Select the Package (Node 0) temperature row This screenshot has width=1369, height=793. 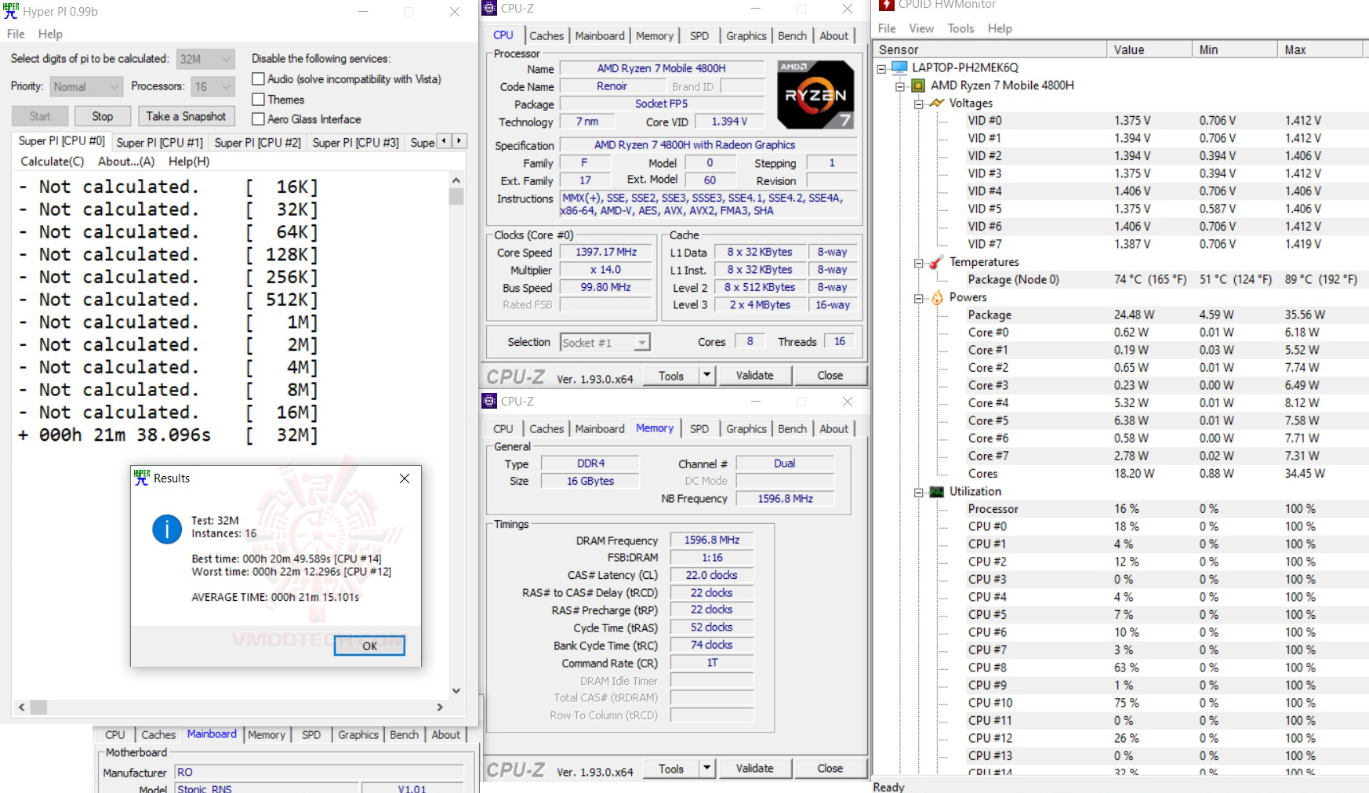pos(1163,280)
